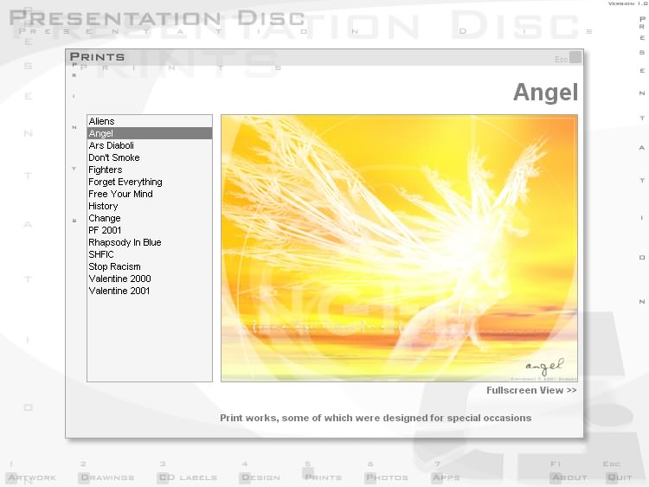This screenshot has width=649, height=487.
Task: Open the Drawings section
Action: tap(107, 477)
